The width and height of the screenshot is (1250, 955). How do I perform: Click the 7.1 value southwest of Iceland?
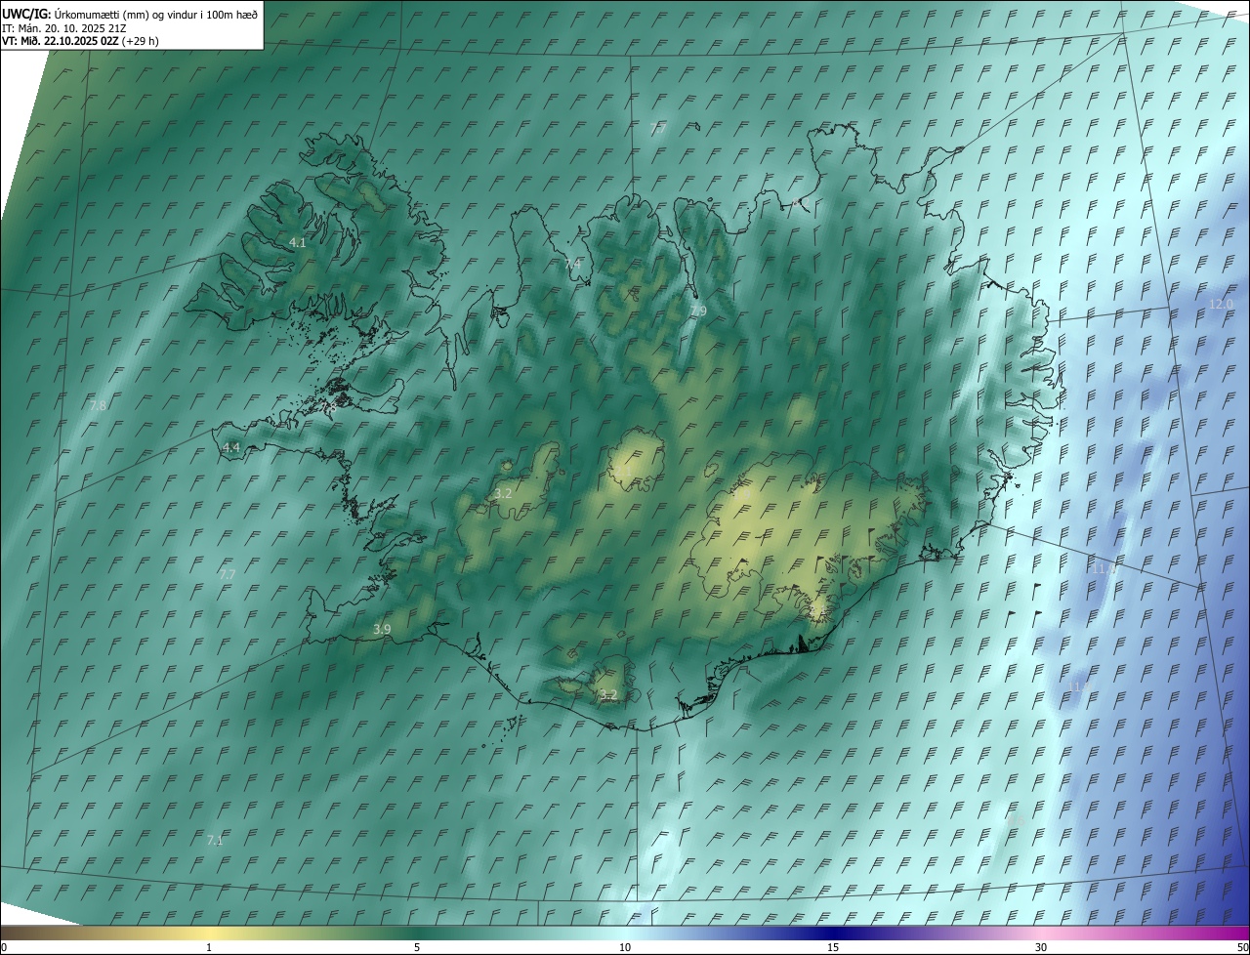[215, 840]
